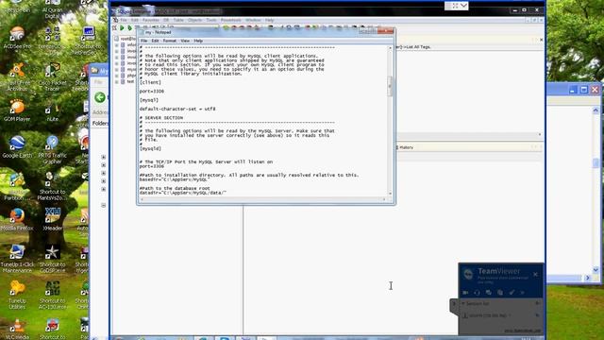Expand the last 'test' database node in SQLyog
The height and width of the screenshot is (340, 604).
pyautogui.click(x=117, y=82)
